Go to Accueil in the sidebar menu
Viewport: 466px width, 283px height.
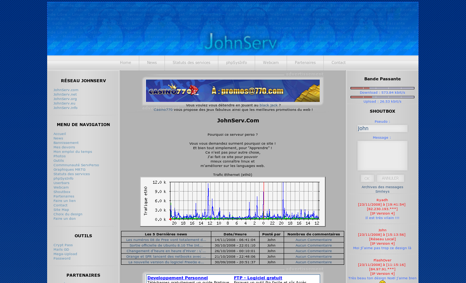pos(60,134)
